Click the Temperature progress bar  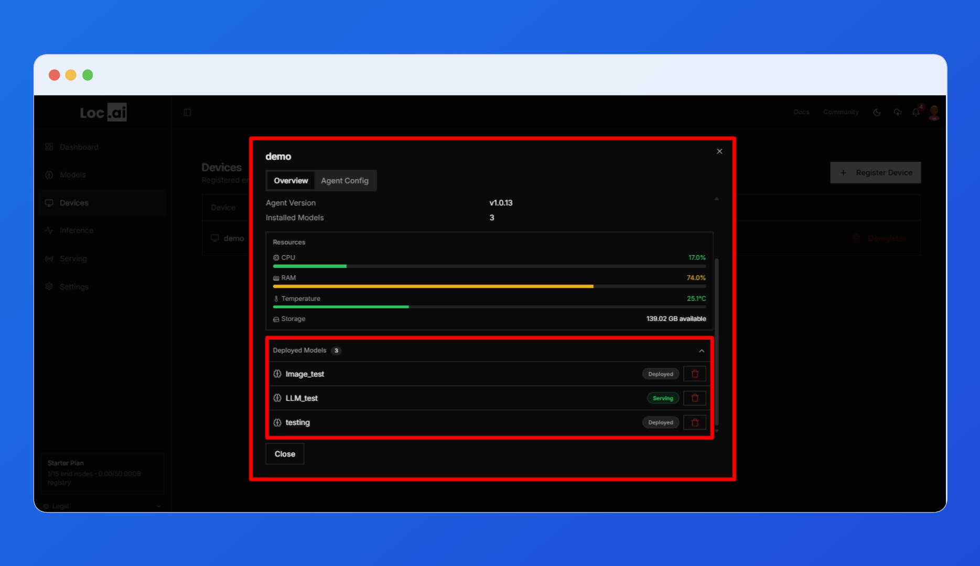click(489, 307)
